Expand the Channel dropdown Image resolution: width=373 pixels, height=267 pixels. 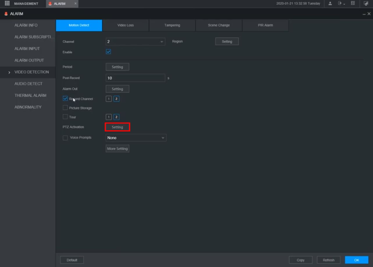pos(135,42)
